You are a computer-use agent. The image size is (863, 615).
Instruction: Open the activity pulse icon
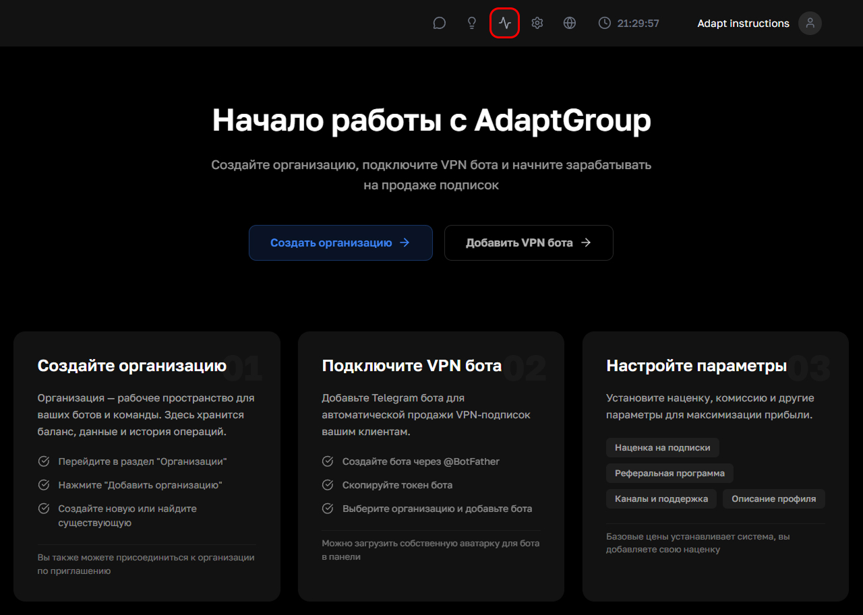505,24
